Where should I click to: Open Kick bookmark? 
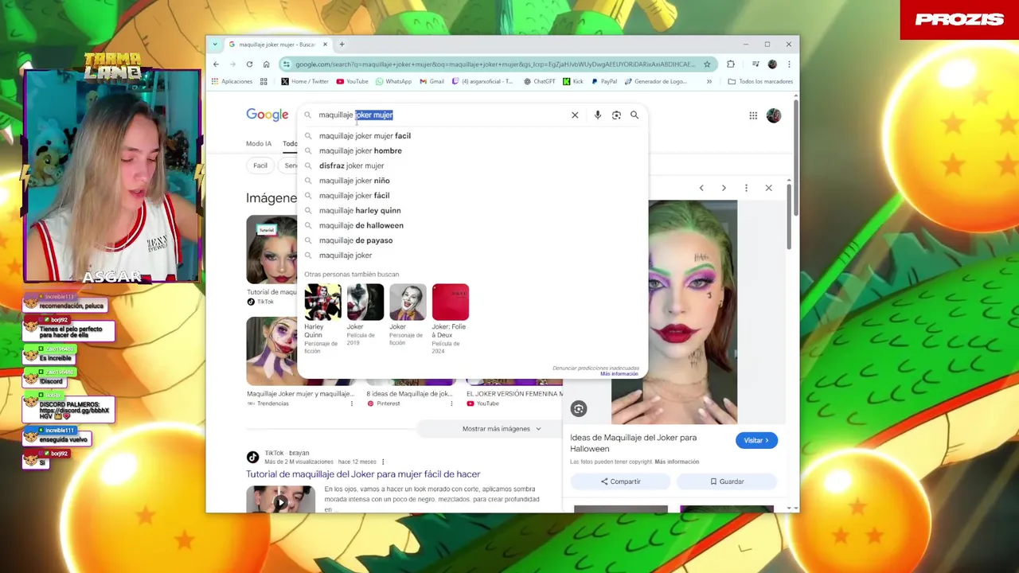pos(573,81)
